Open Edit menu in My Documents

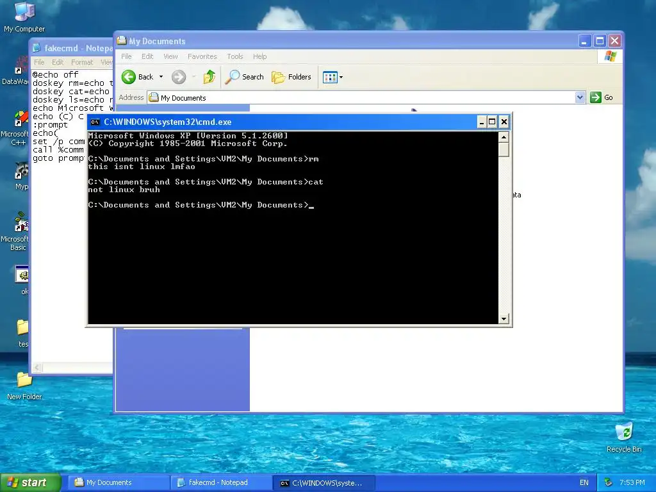[147, 56]
